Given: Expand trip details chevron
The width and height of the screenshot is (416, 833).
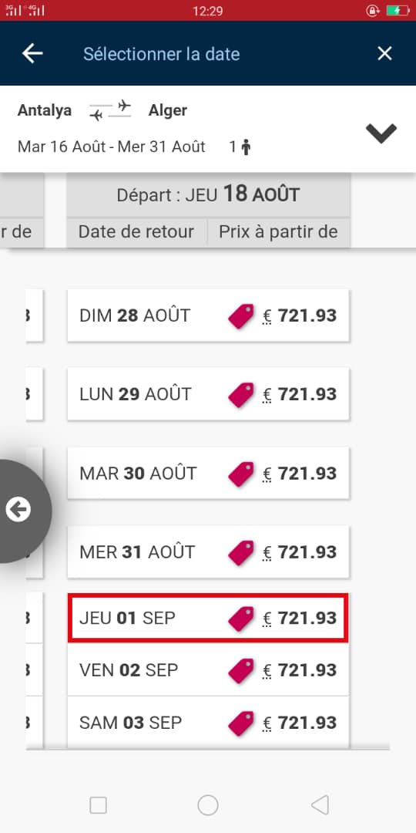Looking at the screenshot, I should coord(381,133).
